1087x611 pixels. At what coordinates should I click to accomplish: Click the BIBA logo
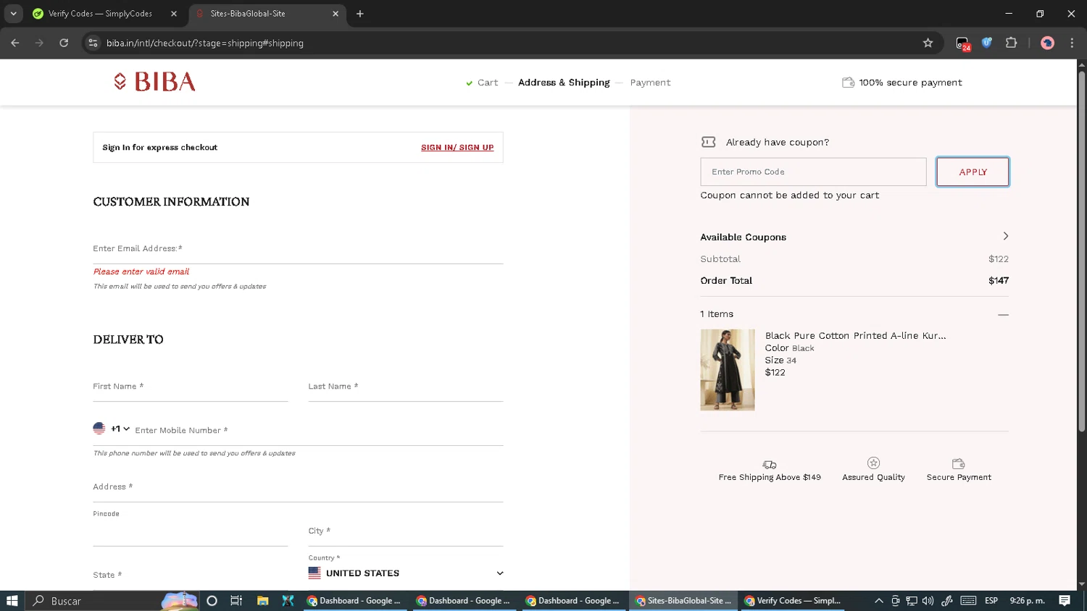click(155, 82)
